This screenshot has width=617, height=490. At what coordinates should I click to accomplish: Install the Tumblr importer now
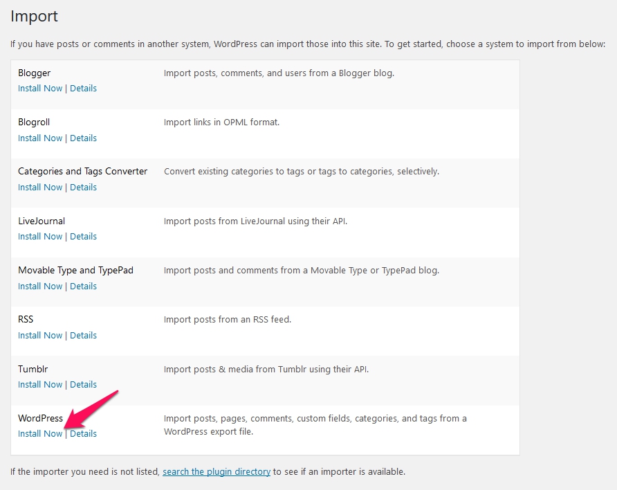(40, 385)
